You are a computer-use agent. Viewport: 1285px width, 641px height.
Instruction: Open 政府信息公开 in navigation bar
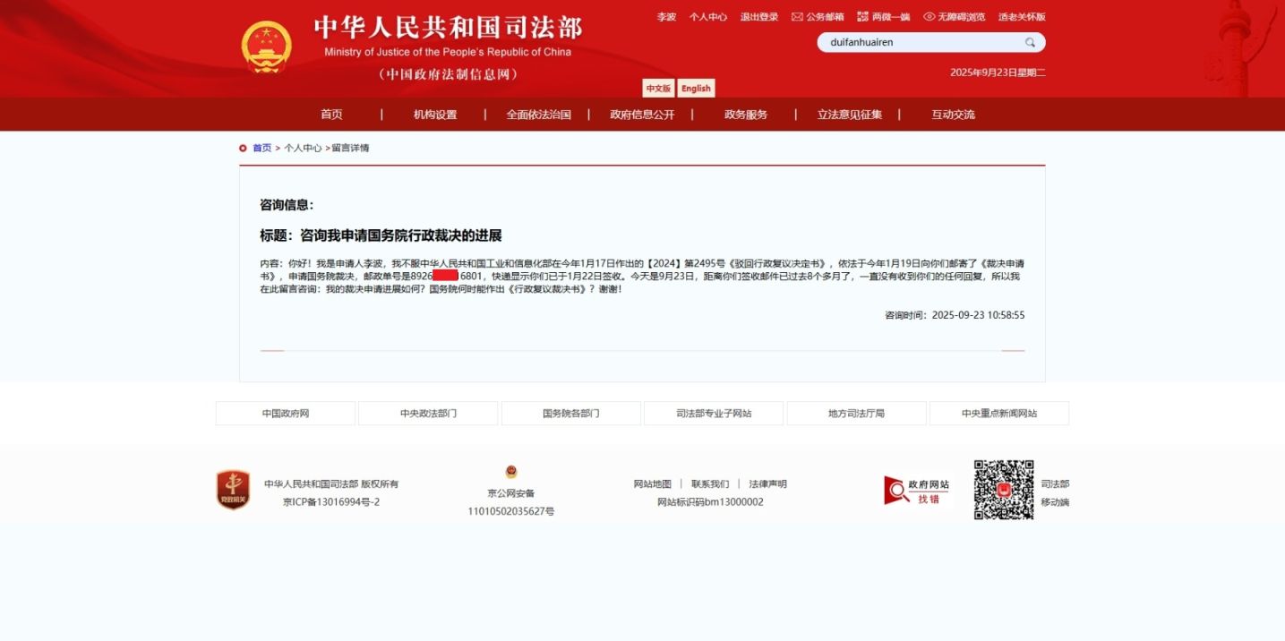(642, 115)
